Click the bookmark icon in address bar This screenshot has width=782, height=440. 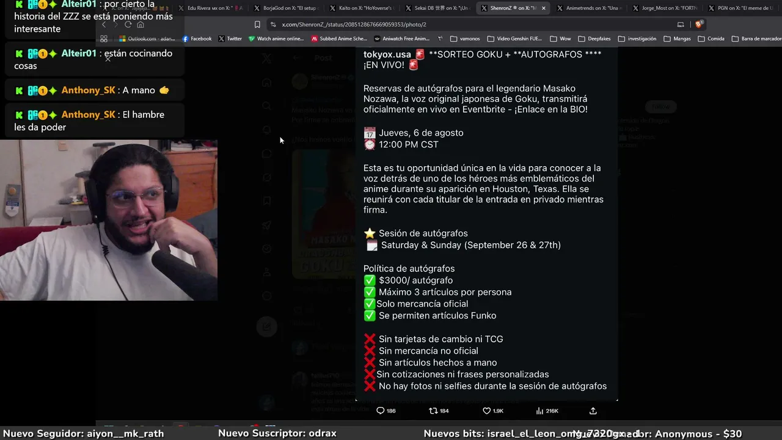257,24
